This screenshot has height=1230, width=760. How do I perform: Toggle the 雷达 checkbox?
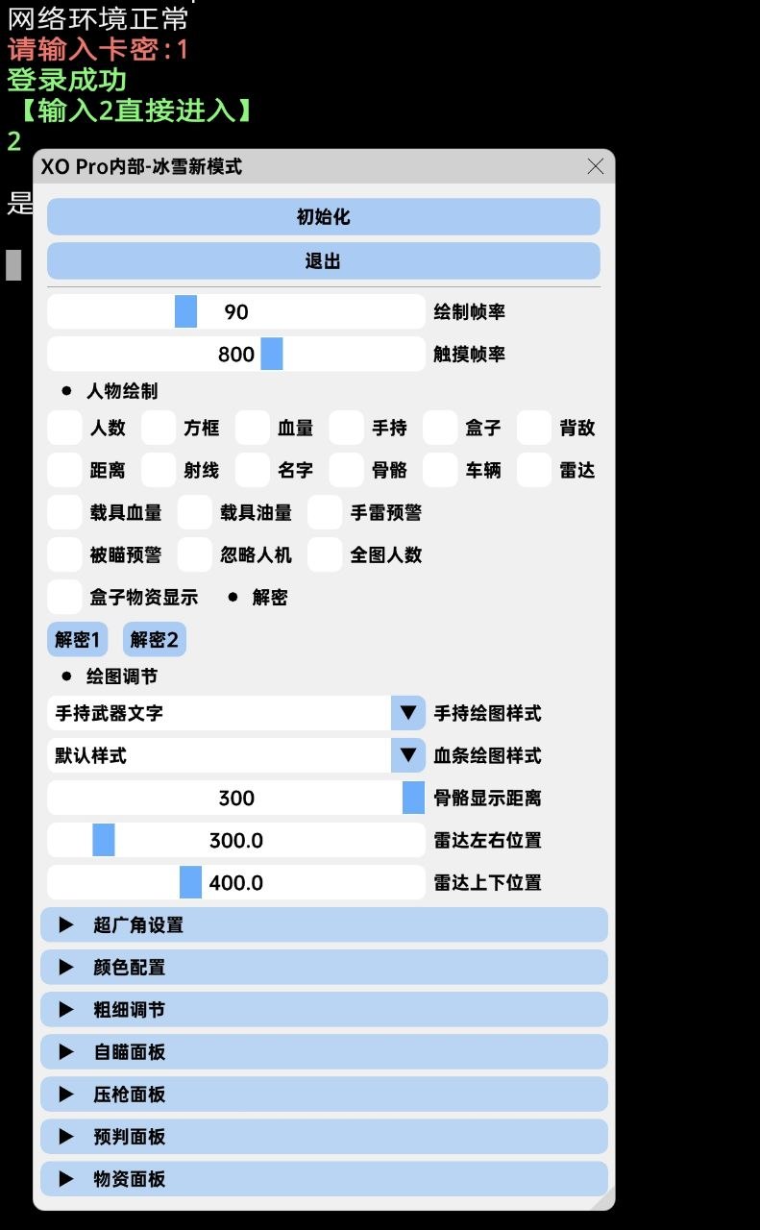click(534, 471)
